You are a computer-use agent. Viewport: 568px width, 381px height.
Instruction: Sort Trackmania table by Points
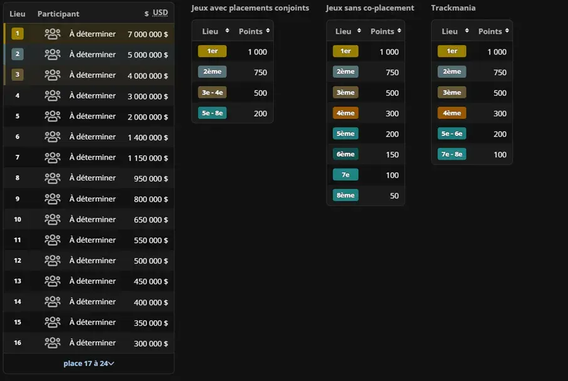(493, 31)
